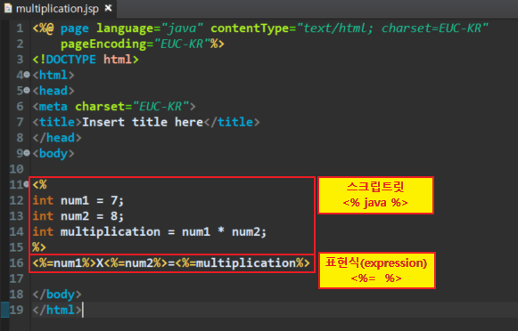Click the meta charset 'EUC-KR' value
This screenshot has width=518, height=331.
coord(160,107)
